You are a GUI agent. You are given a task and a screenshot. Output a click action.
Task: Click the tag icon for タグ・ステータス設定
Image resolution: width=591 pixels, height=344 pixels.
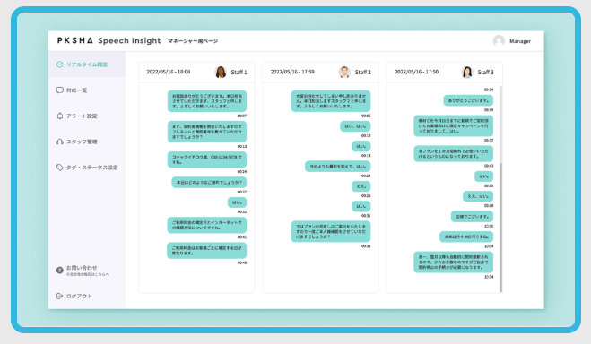(59, 168)
